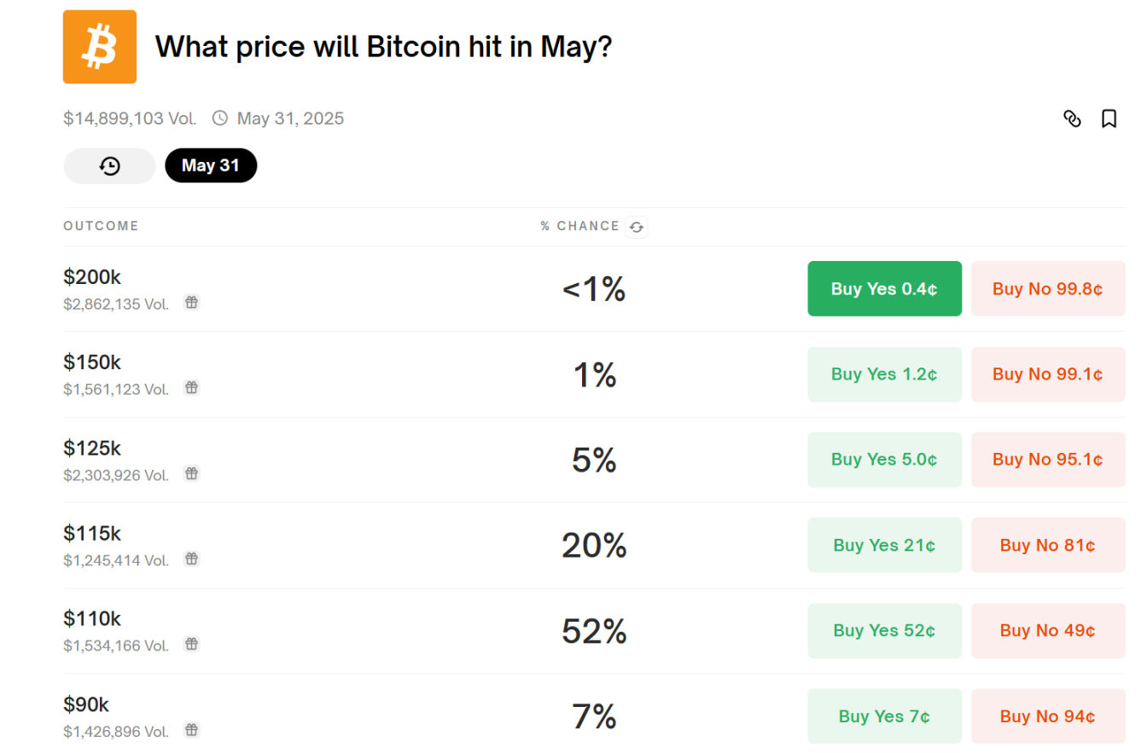Viewport: 1141px width, 753px height.
Task: Click the gift icon under $125k
Action: point(192,473)
